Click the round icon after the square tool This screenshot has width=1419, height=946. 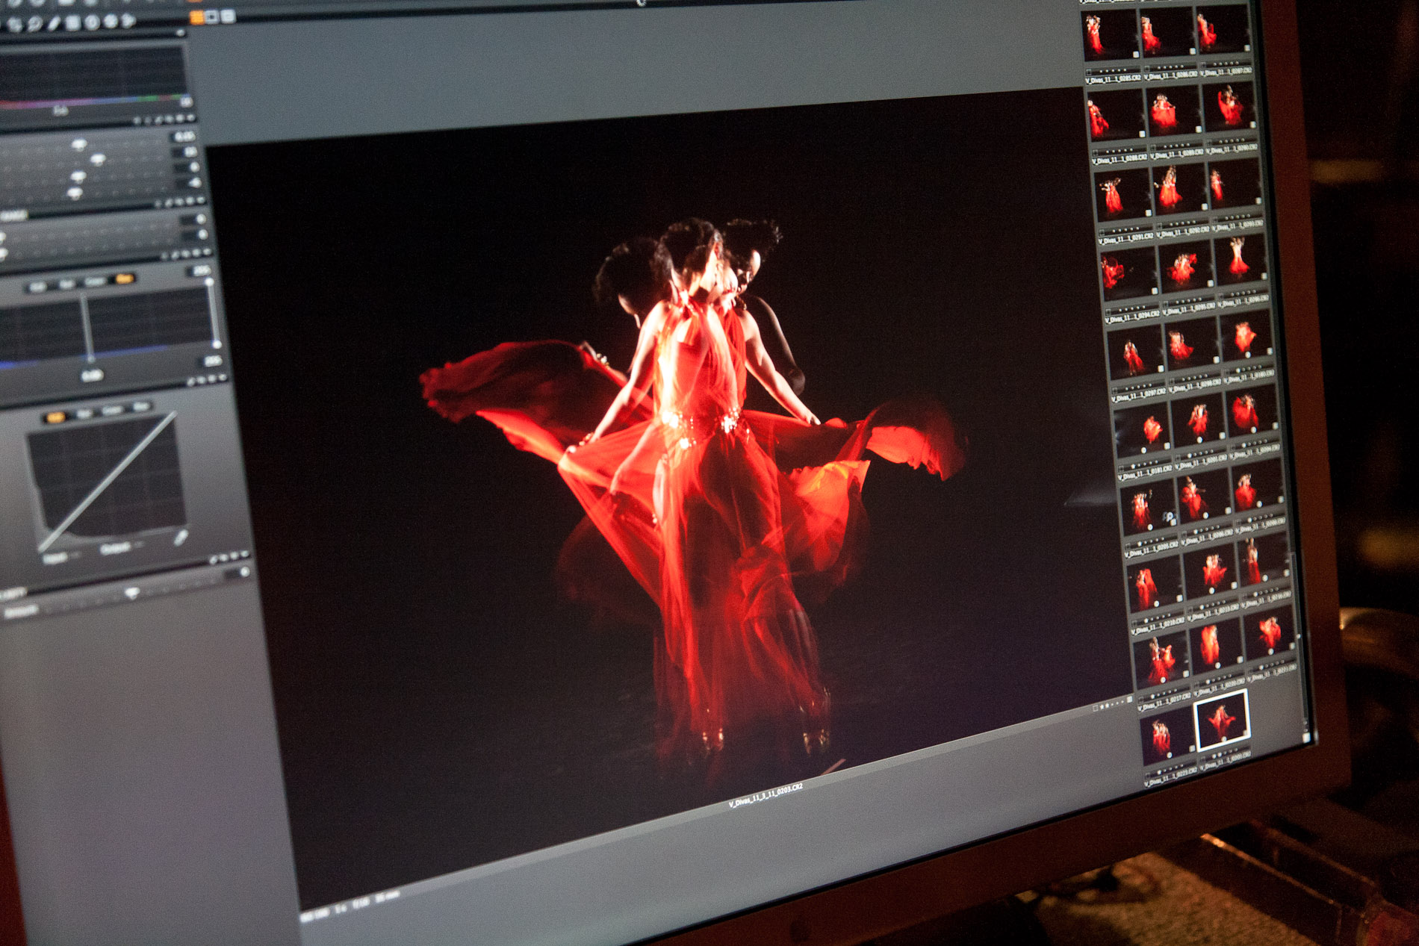(92, 22)
